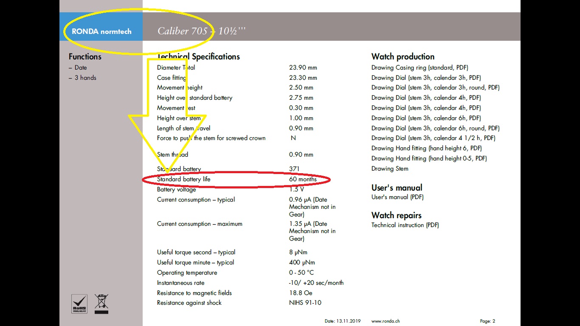580x326 pixels.
Task: Click the 8 µNm torque value
Action: pyautogui.click(x=298, y=252)
